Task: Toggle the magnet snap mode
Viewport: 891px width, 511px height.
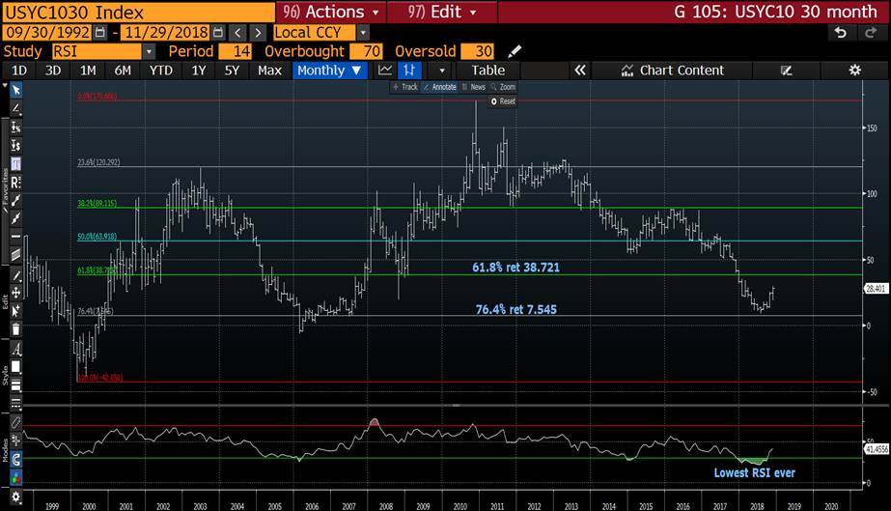Action: 15,459
